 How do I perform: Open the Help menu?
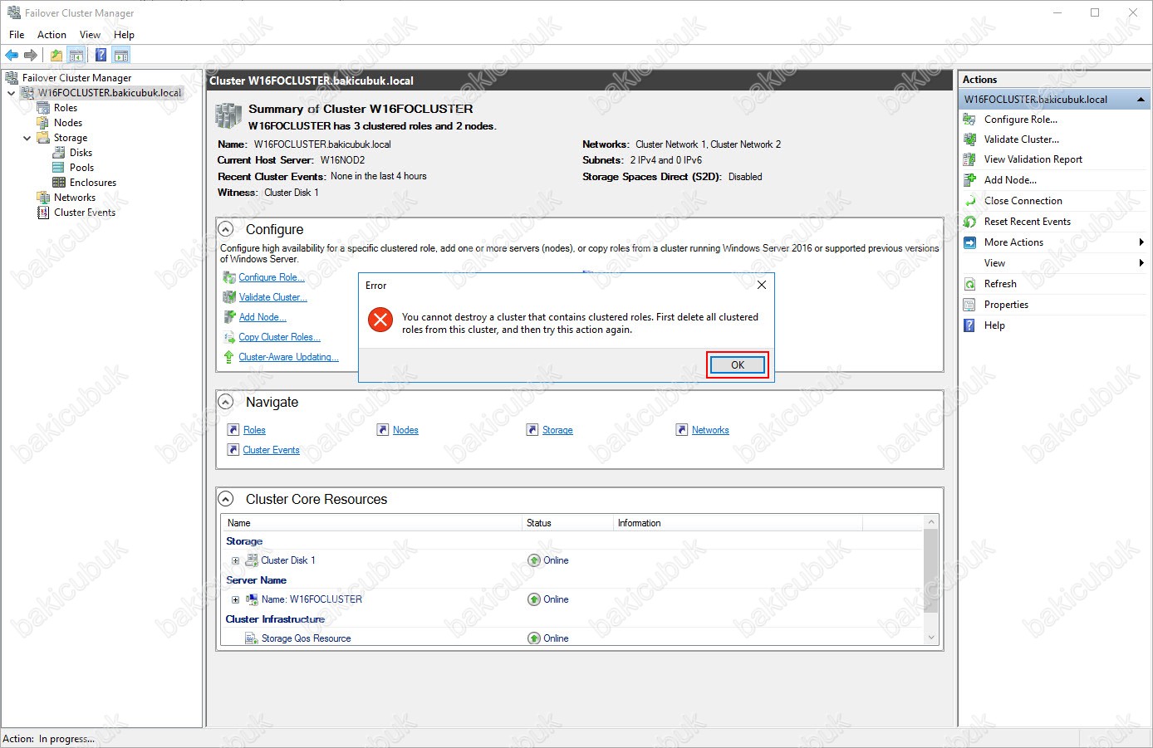[x=124, y=35]
